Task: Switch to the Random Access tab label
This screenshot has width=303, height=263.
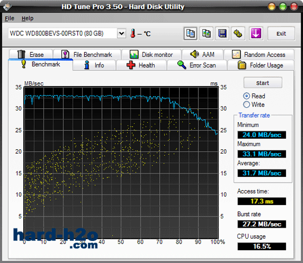Action: click(x=264, y=55)
